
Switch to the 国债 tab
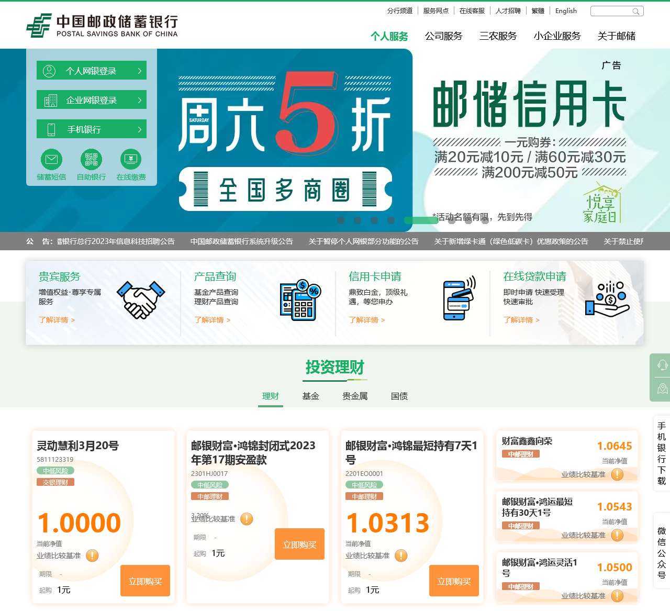tap(399, 396)
